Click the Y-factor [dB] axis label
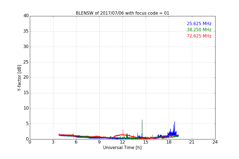This screenshot has height=159, width=239. click(19, 78)
